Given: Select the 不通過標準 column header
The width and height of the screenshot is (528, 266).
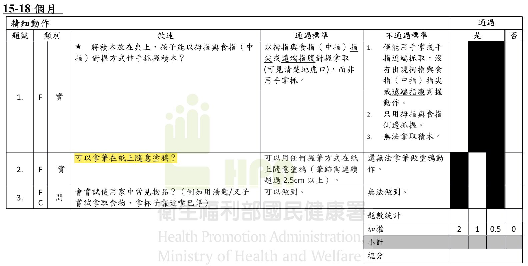Looking at the screenshot, I should [406, 36].
